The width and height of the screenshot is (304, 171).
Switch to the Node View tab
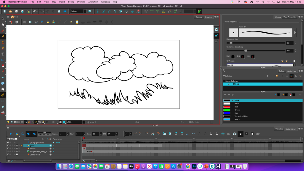tap(291, 71)
